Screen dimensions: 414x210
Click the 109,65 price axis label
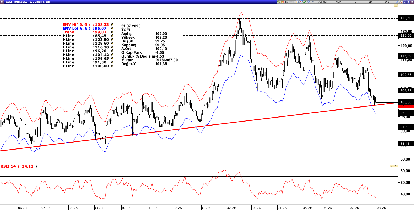point(406,75)
